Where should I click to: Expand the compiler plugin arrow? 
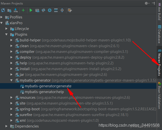(11, 51)
